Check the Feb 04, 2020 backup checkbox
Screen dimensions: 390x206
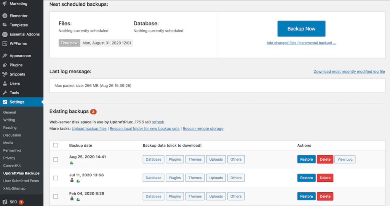[x=56, y=196]
